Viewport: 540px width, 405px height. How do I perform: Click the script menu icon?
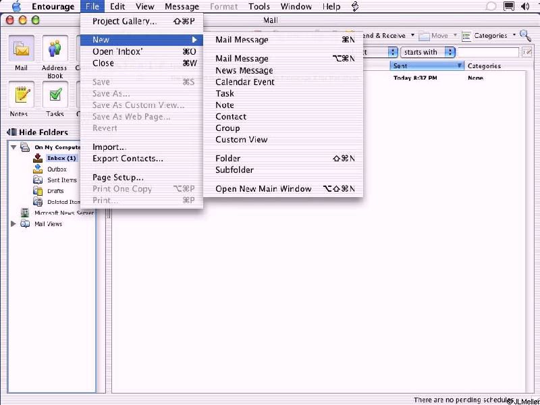click(x=355, y=6)
